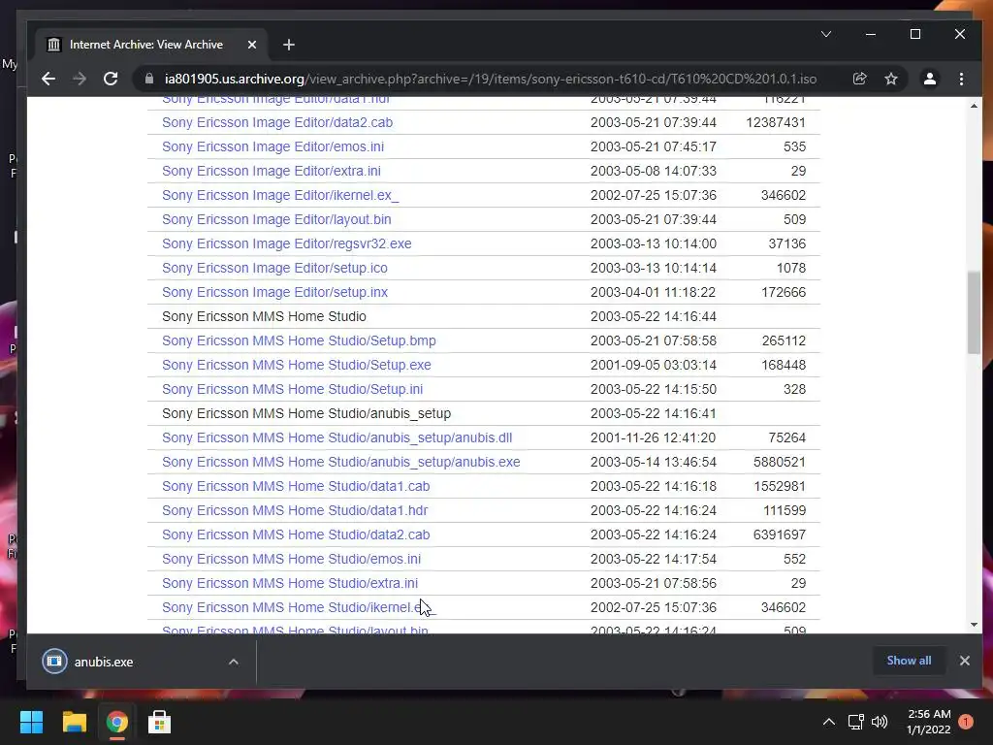Open the Chrome profile menu
The height and width of the screenshot is (745, 993).
(x=930, y=79)
